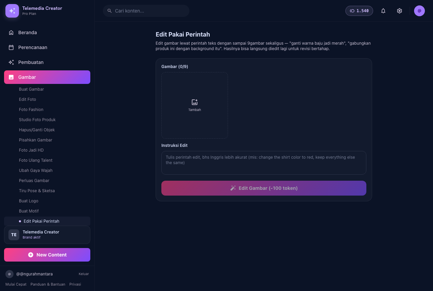Click the Telemedia Creator sparkle logo
The height and width of the screenshot is (291, 433).
(x=12, y=11)
